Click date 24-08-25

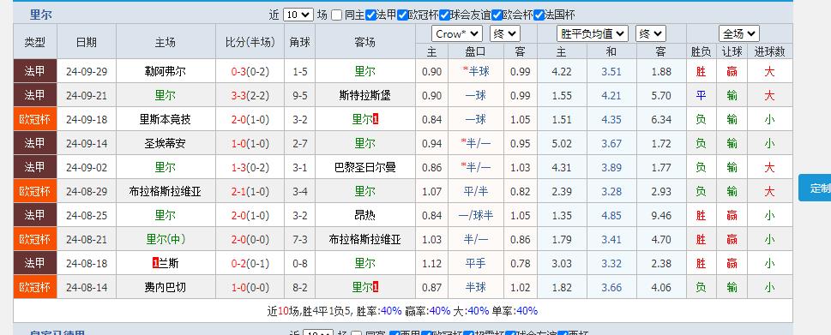tap(87, 215)
